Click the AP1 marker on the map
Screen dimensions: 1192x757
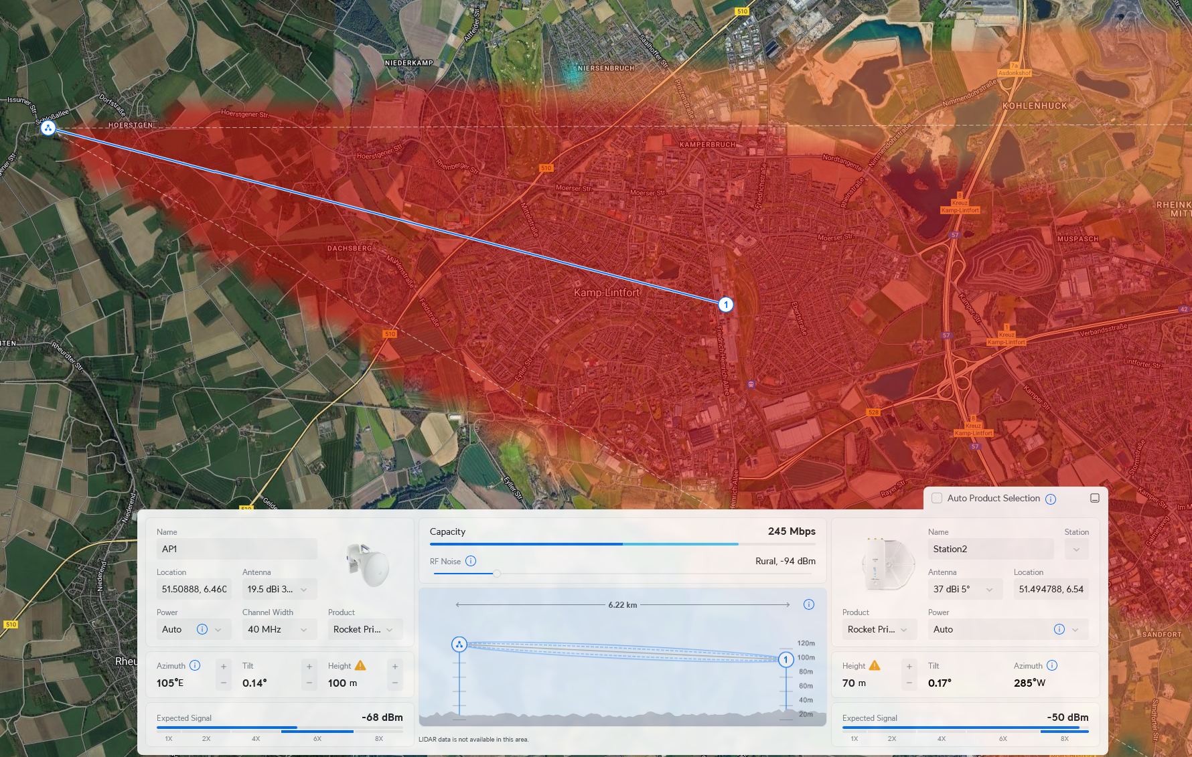(x=48, y=128)
